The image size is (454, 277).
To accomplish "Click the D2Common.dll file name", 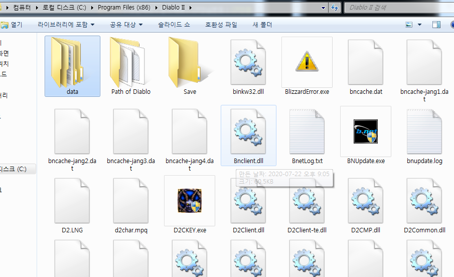I will click(x=424, y=230).
